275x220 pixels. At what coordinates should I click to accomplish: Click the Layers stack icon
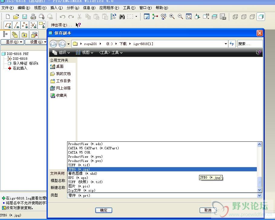tap(214, 17)
